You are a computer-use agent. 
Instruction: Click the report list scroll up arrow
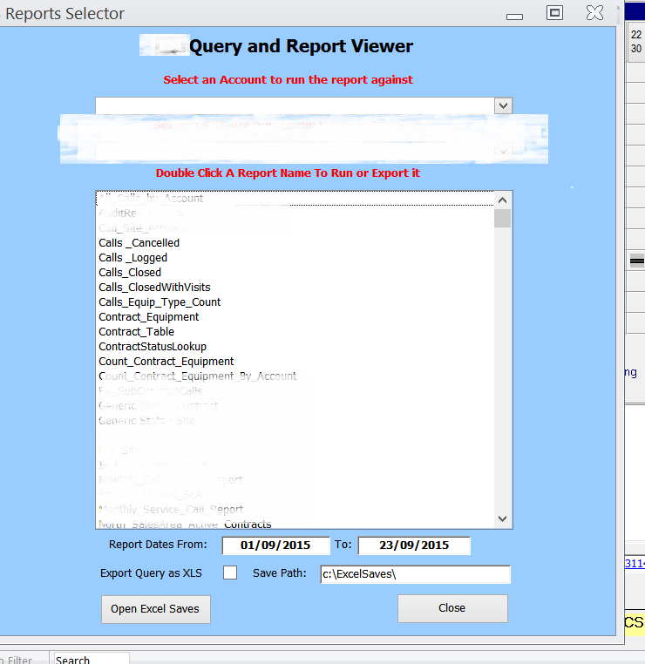pyautogui.click(x=503, y=200)
